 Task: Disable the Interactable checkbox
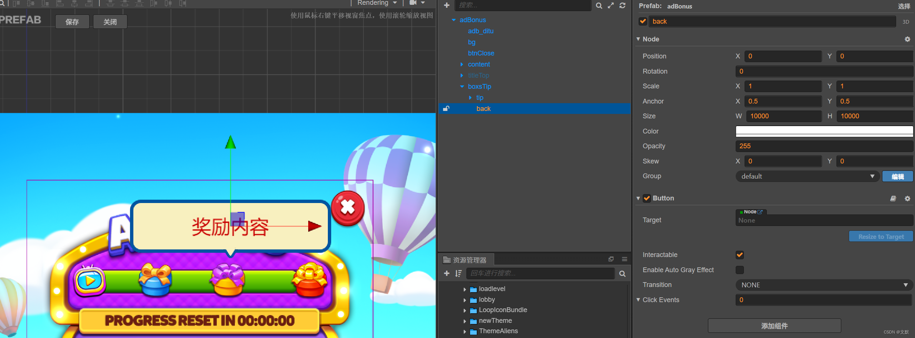click(x=739, y=255)
